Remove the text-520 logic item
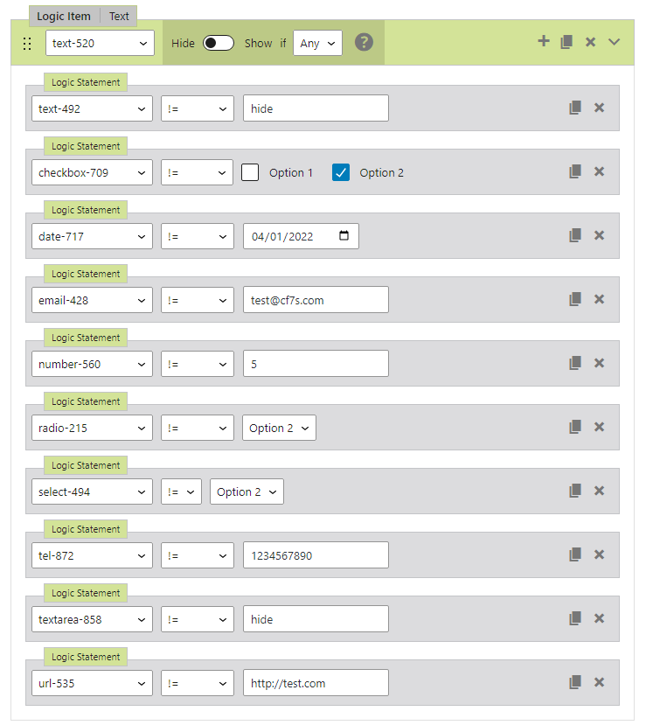This screenshot has width=646, height=725. point(590,42)
